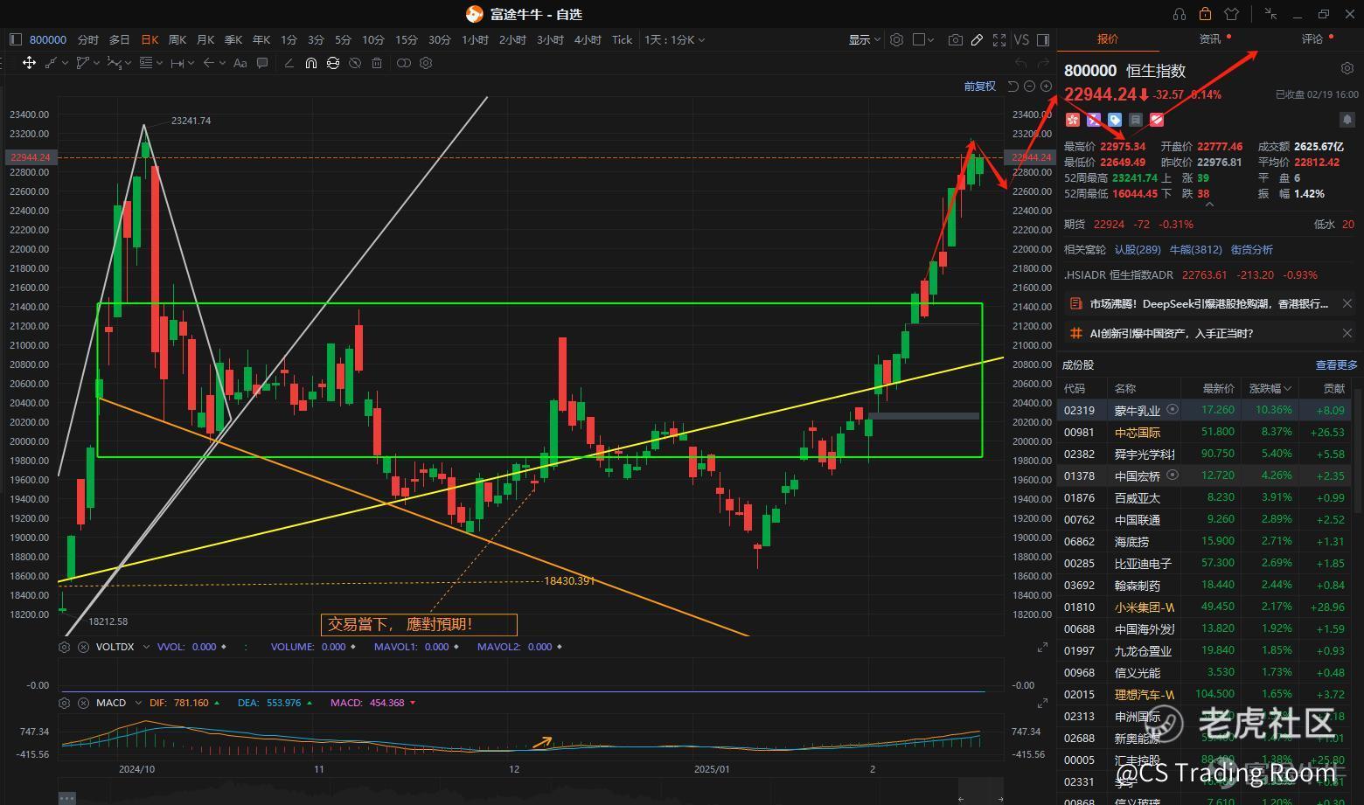Open 认股(289) warrants link
The height and width of the screenshot is (805, 1364).
coord(1138,249)
